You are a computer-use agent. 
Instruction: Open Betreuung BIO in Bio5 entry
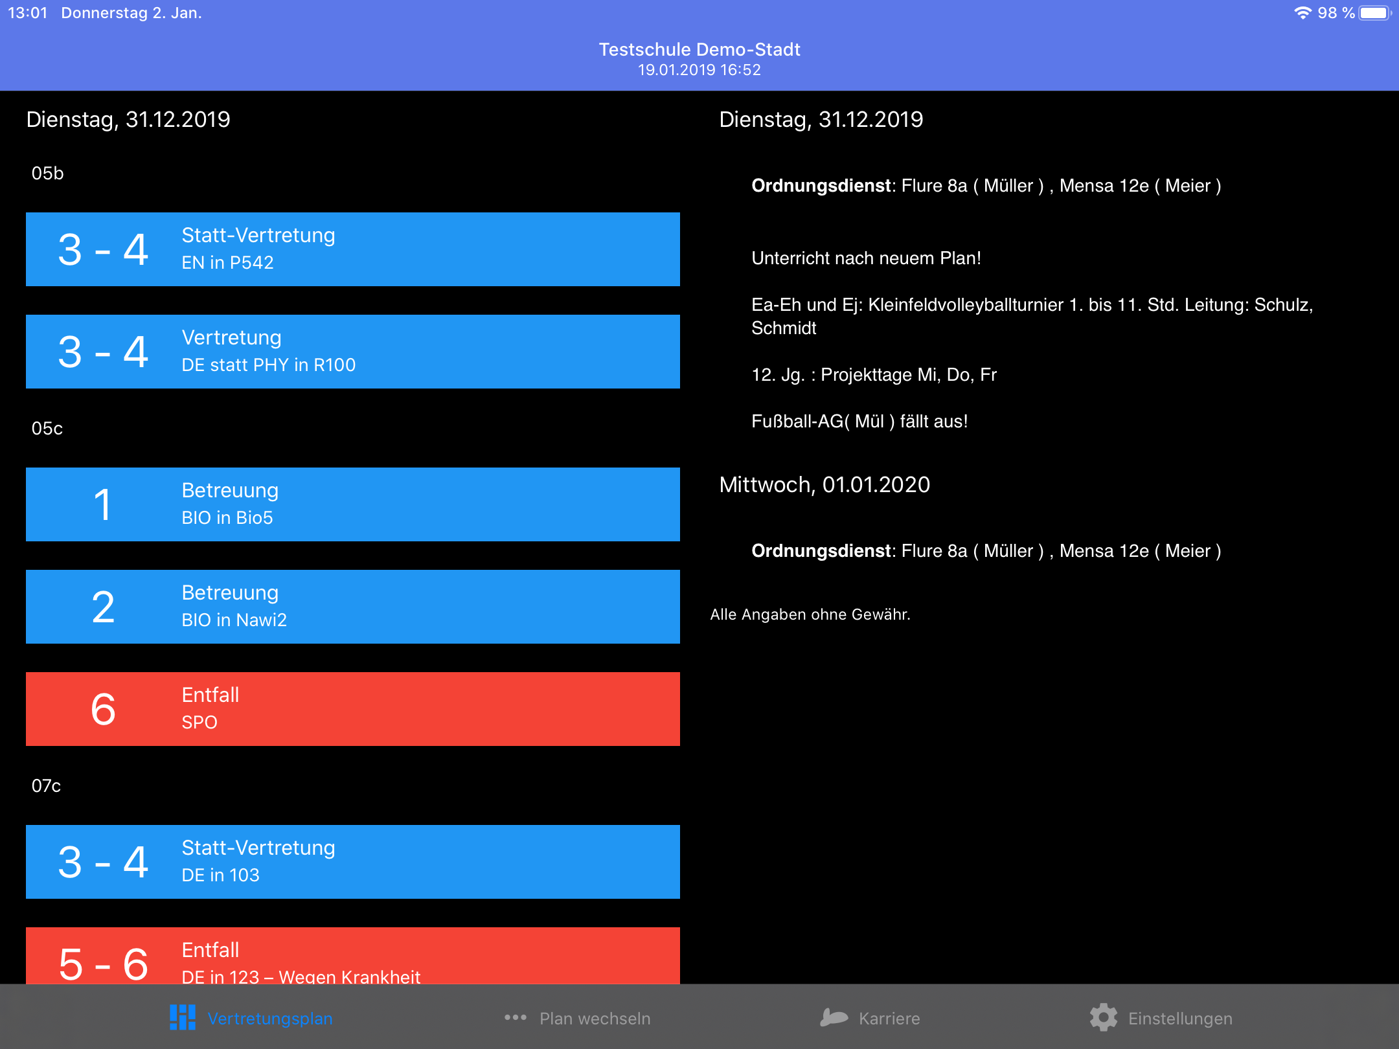[x=353, y=504]
